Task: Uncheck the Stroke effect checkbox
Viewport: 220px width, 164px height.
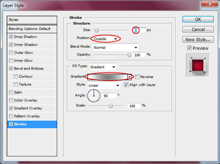Action: coord(11,124)
